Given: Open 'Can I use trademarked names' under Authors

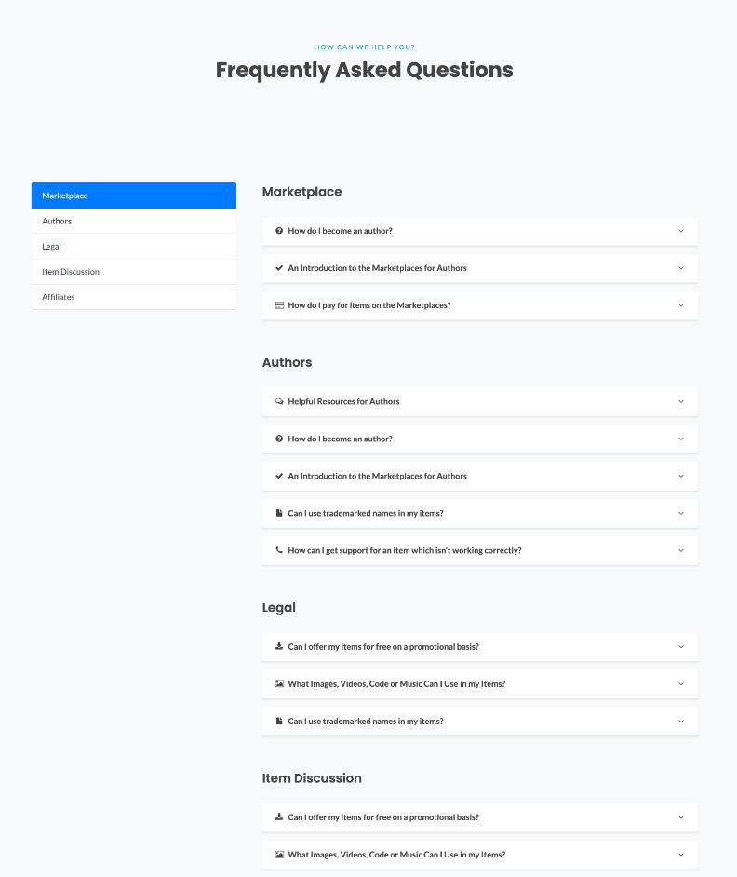Looking at the screenshot, I should pyautogui.click(x=366, y=514).
